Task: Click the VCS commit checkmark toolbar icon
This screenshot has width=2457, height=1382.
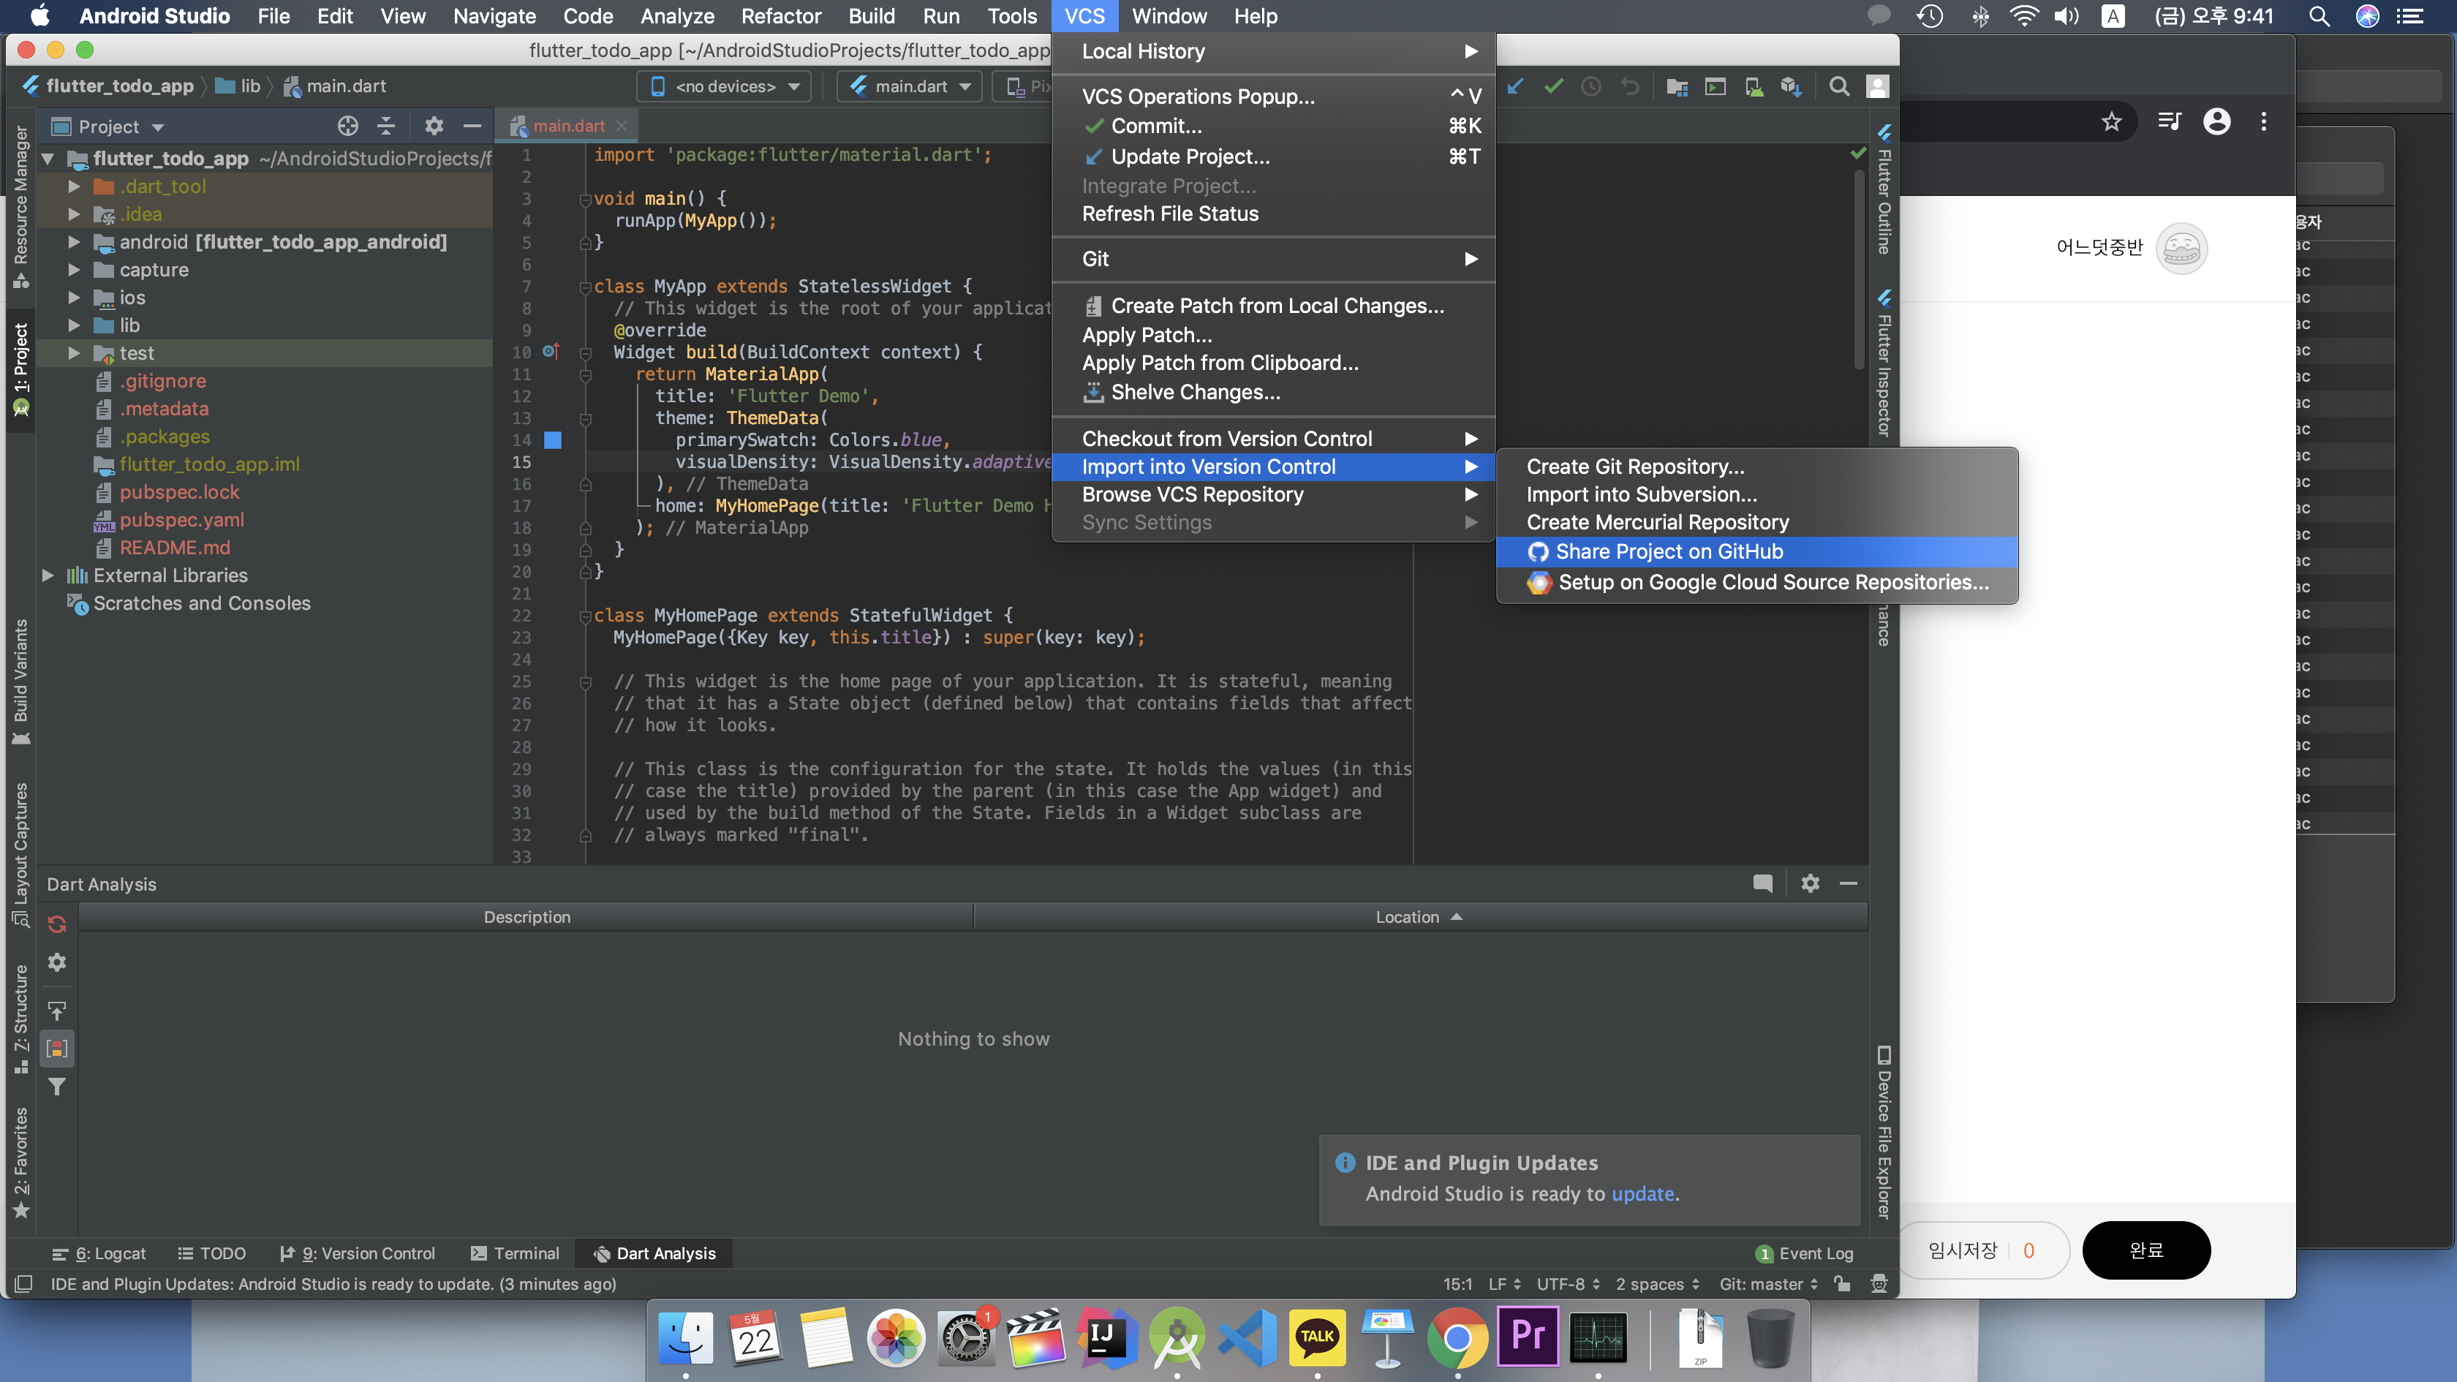Action: pos(1554,87)
